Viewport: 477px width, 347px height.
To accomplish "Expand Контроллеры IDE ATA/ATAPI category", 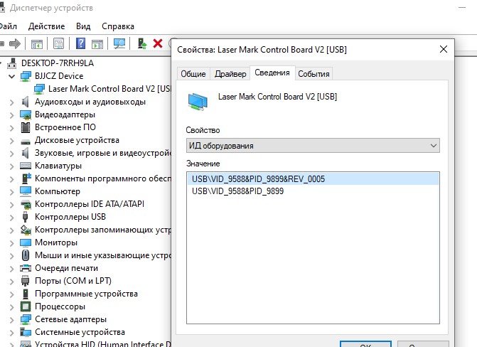I will (x=11, y=205).
